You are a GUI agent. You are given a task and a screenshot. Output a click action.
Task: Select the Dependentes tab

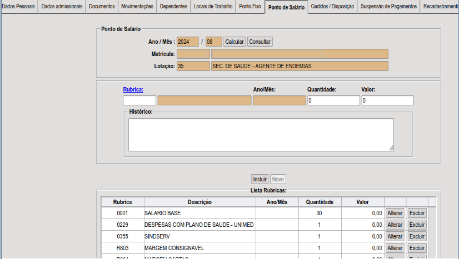point(173,7)
